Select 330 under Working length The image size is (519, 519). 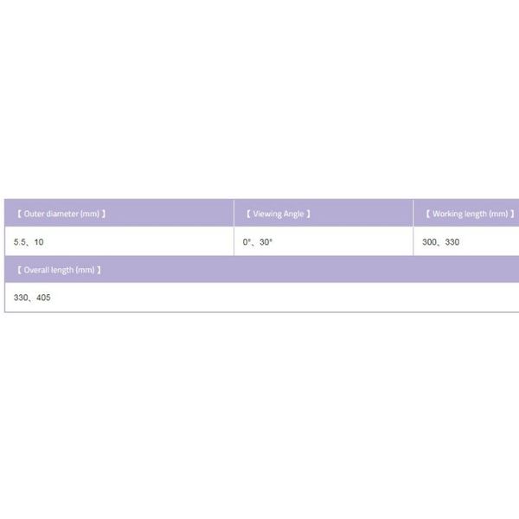point(452,242)
